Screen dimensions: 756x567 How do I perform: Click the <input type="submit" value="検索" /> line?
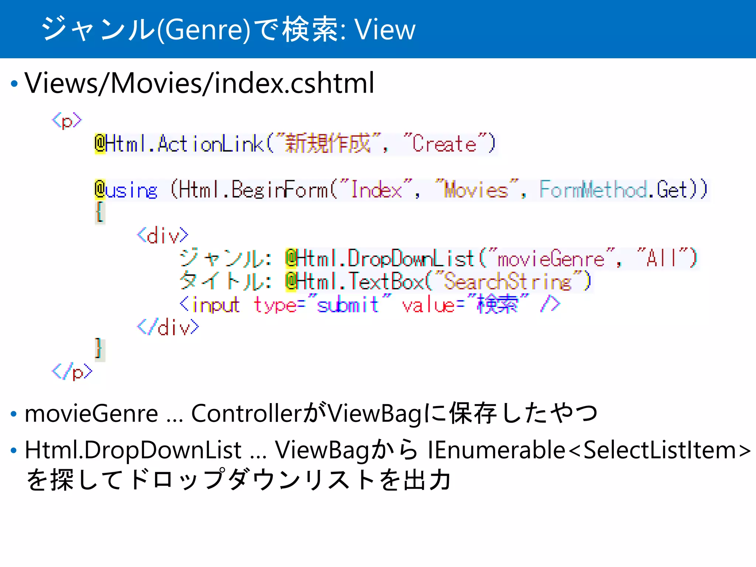coord(370,305)
